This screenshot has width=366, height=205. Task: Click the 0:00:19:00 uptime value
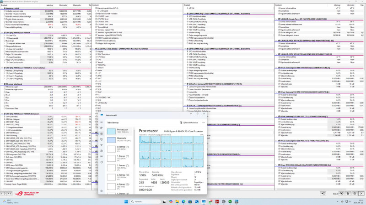pos(145,190)
